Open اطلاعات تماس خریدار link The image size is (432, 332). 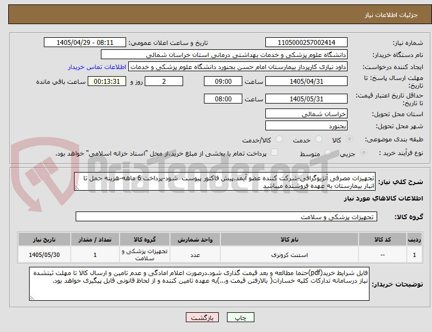pyautogui.click(x=97, y=67)
